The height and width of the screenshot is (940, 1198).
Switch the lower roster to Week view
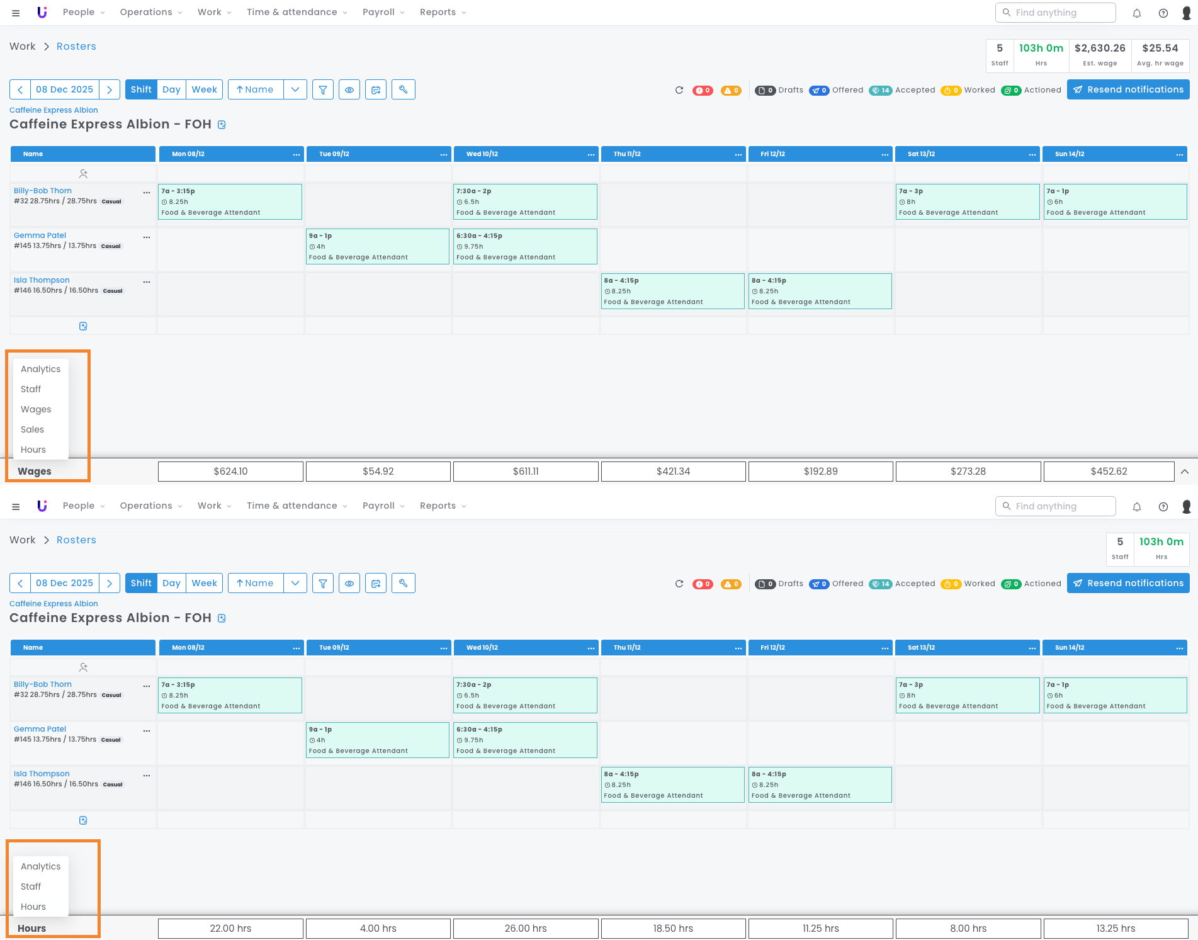pyautogui.click(x=204, y=584)
